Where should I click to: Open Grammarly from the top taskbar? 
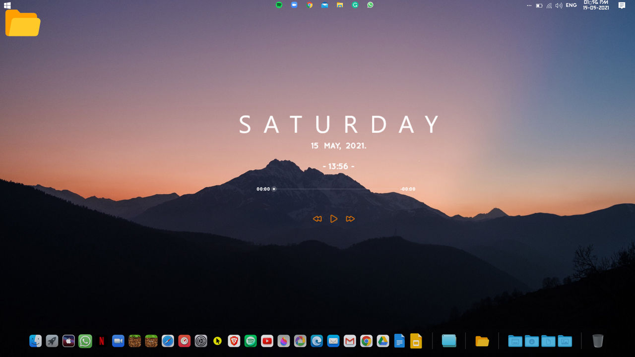[355, 5]
